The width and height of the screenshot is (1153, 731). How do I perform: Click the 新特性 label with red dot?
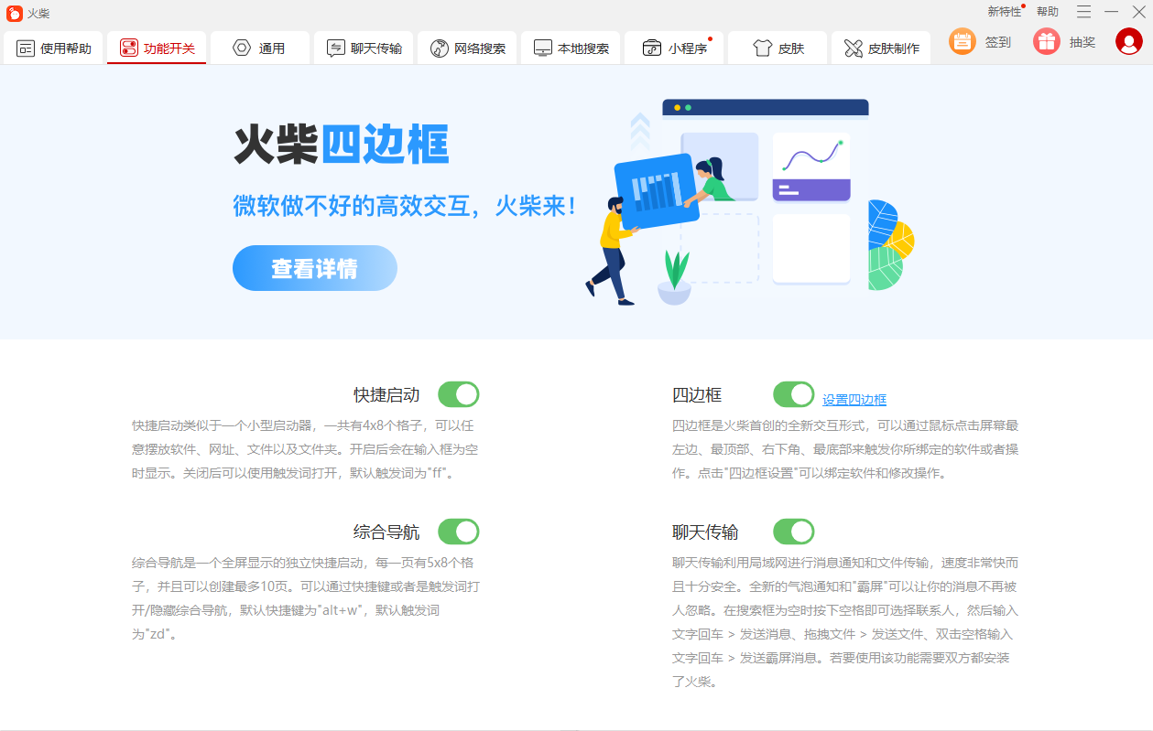pyautogui.click(x=1005, y=12)
